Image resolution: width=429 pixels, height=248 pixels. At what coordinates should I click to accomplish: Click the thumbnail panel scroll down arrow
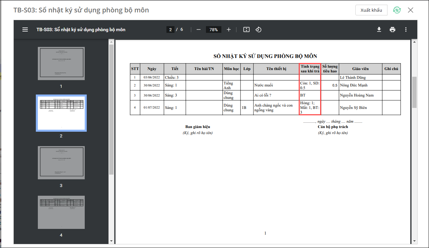coord(112,241)
